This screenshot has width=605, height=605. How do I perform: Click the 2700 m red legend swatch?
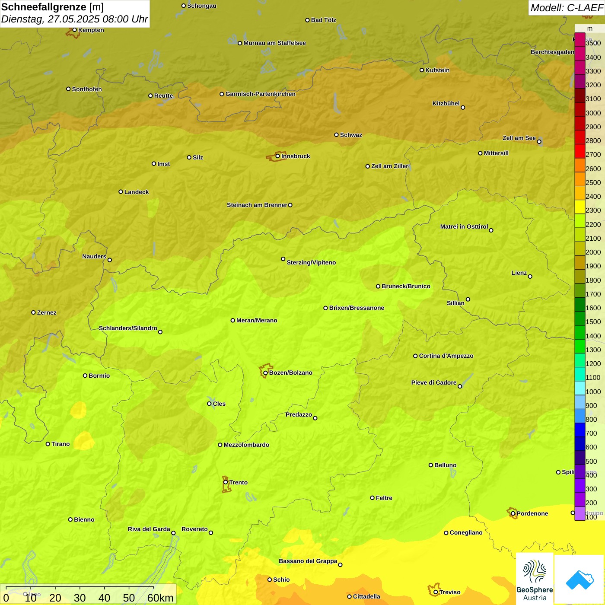[x=580, y=151]
